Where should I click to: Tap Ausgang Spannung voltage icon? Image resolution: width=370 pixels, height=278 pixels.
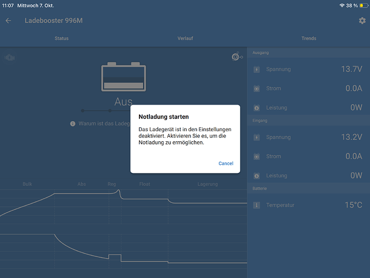(257, 69)
